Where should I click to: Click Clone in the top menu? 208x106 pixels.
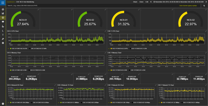141,2
